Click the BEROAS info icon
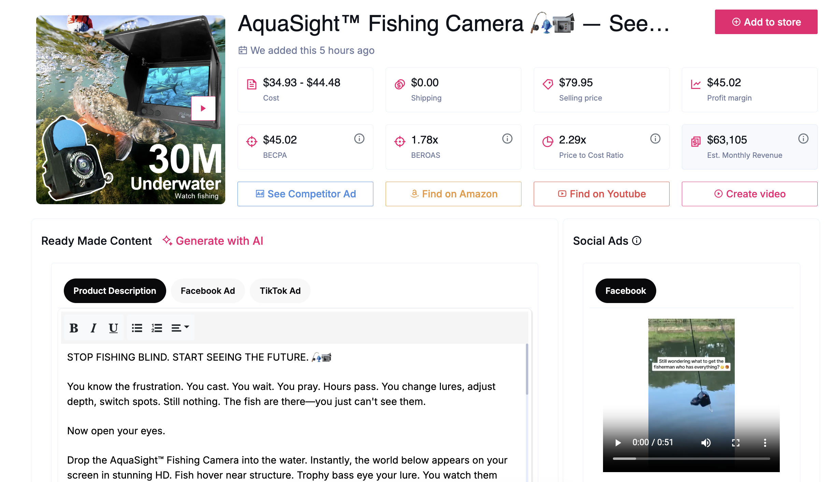The image size is (832, 482). point(507,139)
